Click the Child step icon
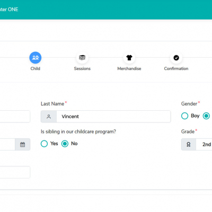 36,58
